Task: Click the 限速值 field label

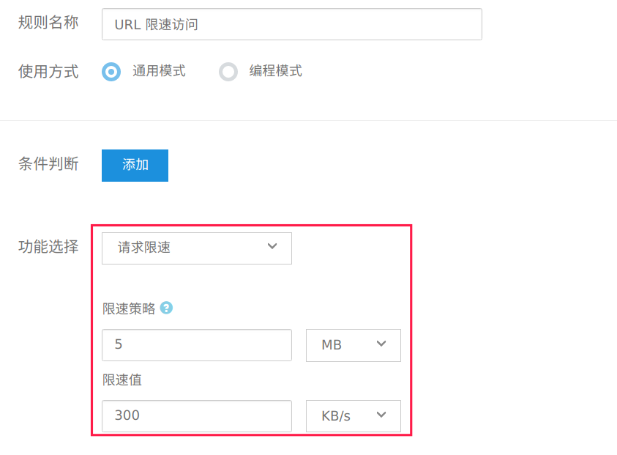Action: (x=122, y=380)
